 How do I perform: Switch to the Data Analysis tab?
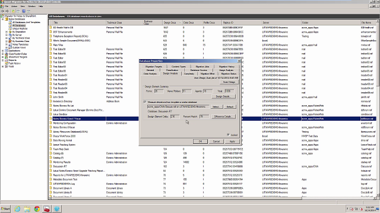[150, 73]
